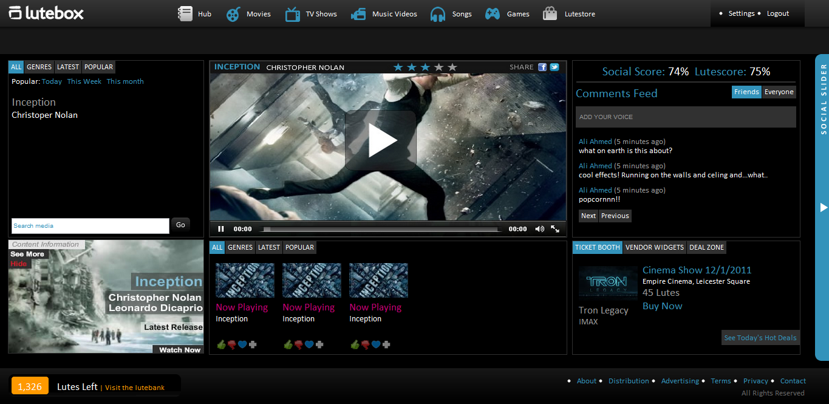
Task: Play Inception with center play button
Action: pyautogui.click(x=381, y=140)
